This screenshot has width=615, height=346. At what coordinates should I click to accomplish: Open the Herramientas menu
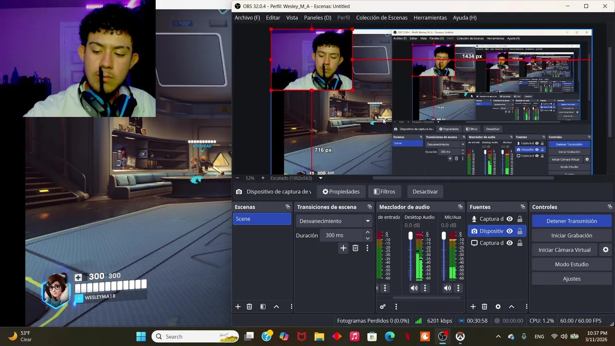(x=430, y=18)
